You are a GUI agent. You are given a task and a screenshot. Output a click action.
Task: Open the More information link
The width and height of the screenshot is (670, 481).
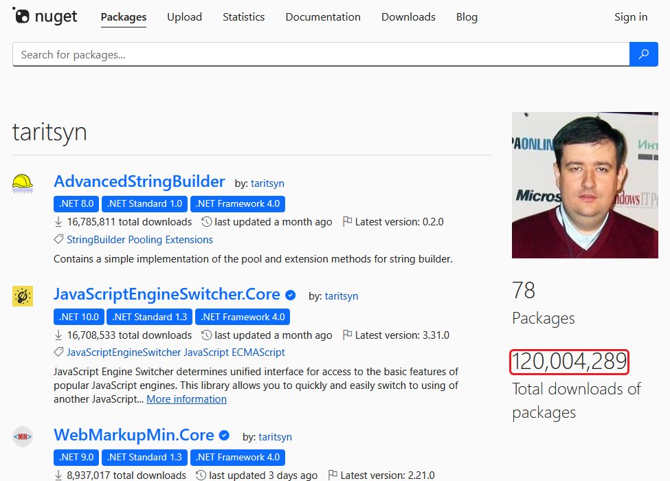(186, 399)
